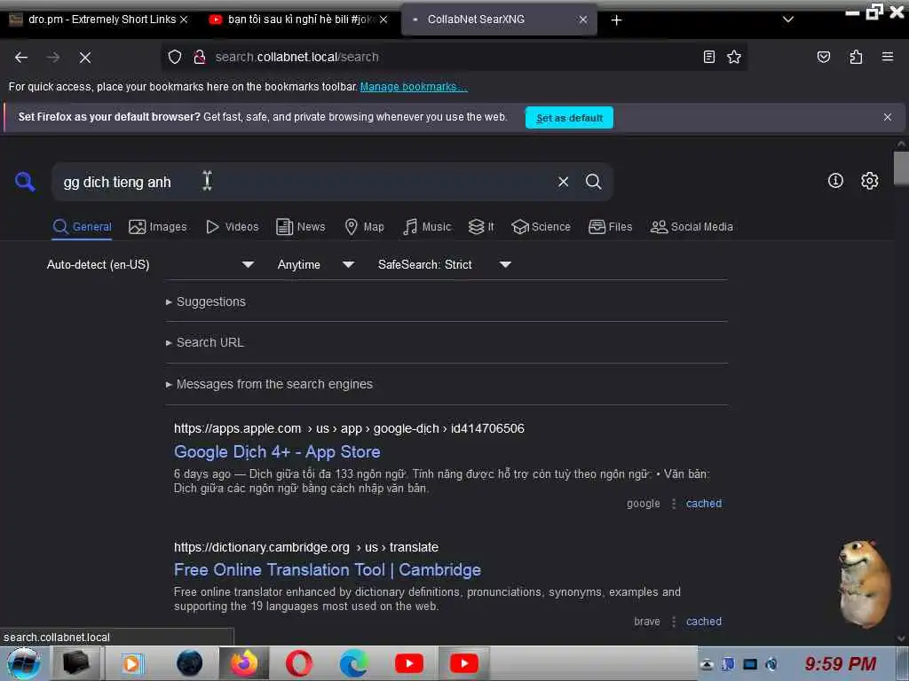Select CollabNet SearXNG tab
The height and width of the screenshot is (681, 909).
(499, 20)
